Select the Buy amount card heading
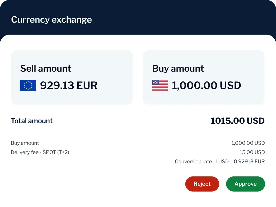The width and height of the screenshot is (276, 207). 178,68
